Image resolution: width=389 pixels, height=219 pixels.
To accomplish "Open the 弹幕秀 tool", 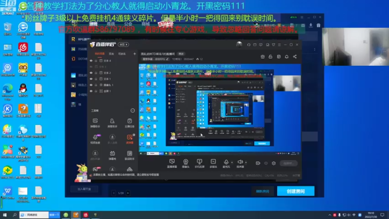I will 112,155.
